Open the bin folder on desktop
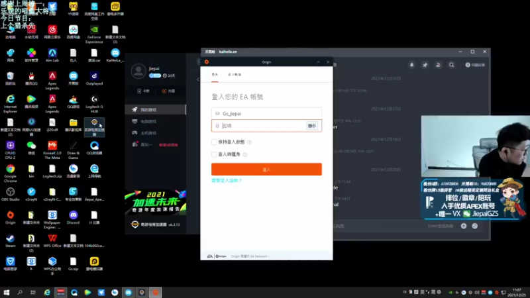The width and height of the screenshot is (530, 298). click(31, 171)
